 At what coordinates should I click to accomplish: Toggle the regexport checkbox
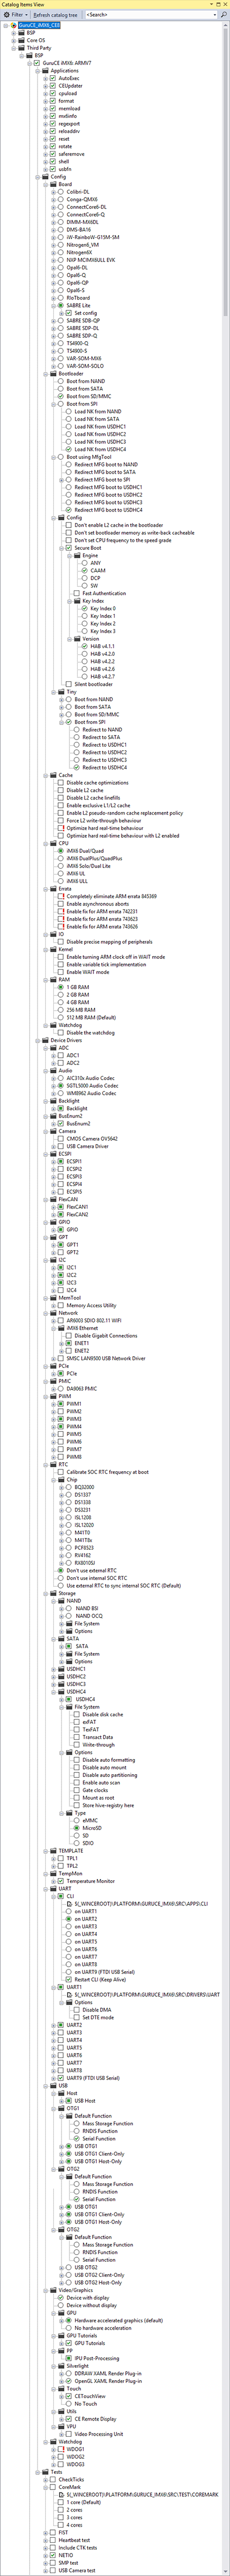point(54,124)
